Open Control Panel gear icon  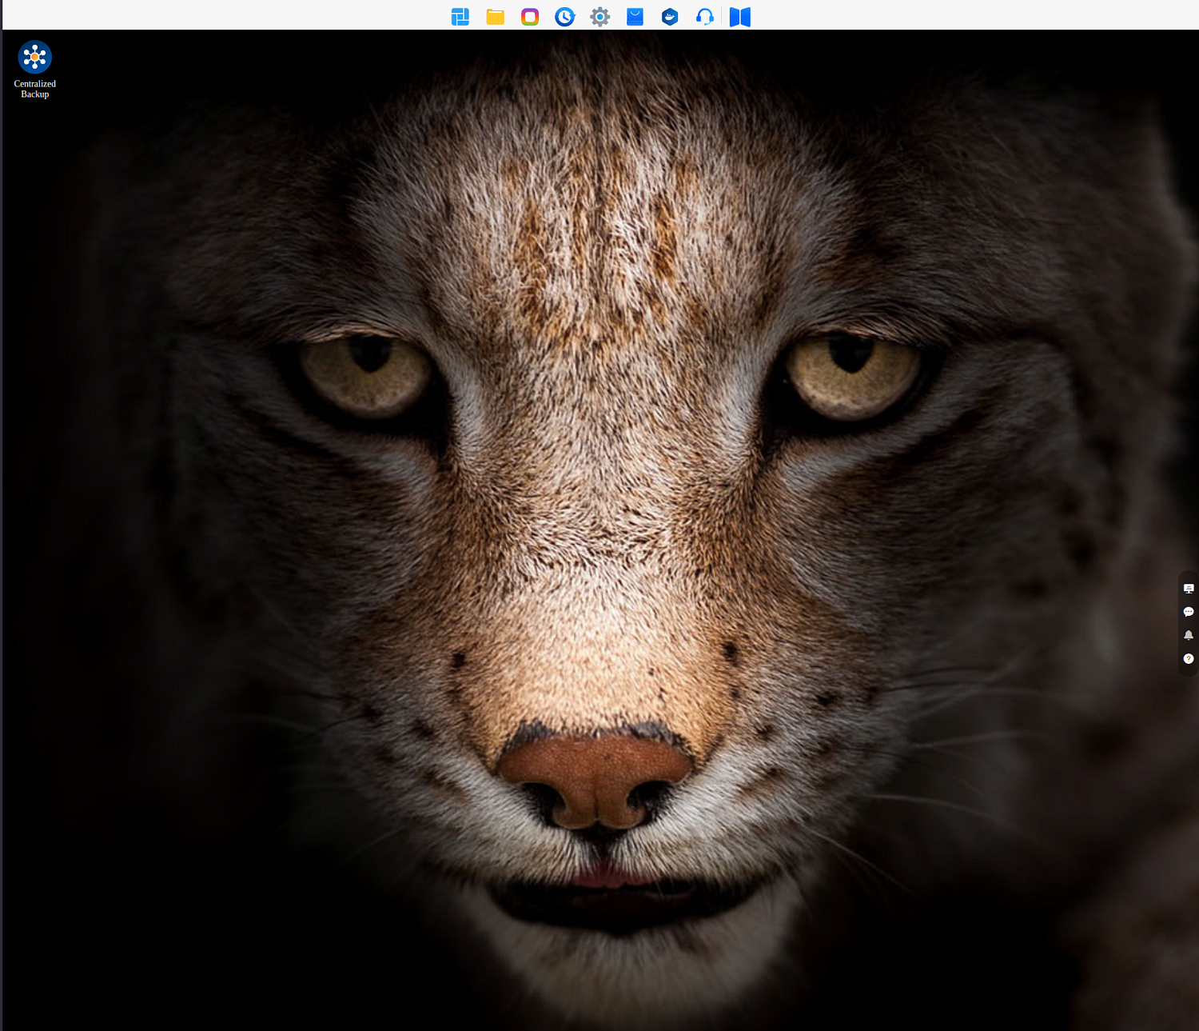[x=600, y=17]
